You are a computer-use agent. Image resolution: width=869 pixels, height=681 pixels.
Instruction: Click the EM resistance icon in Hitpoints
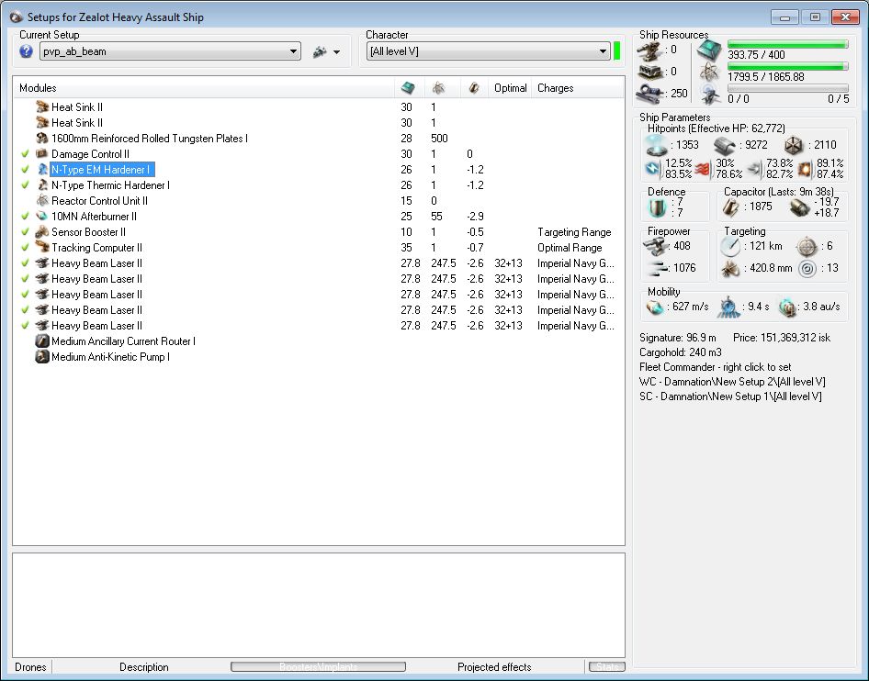[x=653, y=169]
